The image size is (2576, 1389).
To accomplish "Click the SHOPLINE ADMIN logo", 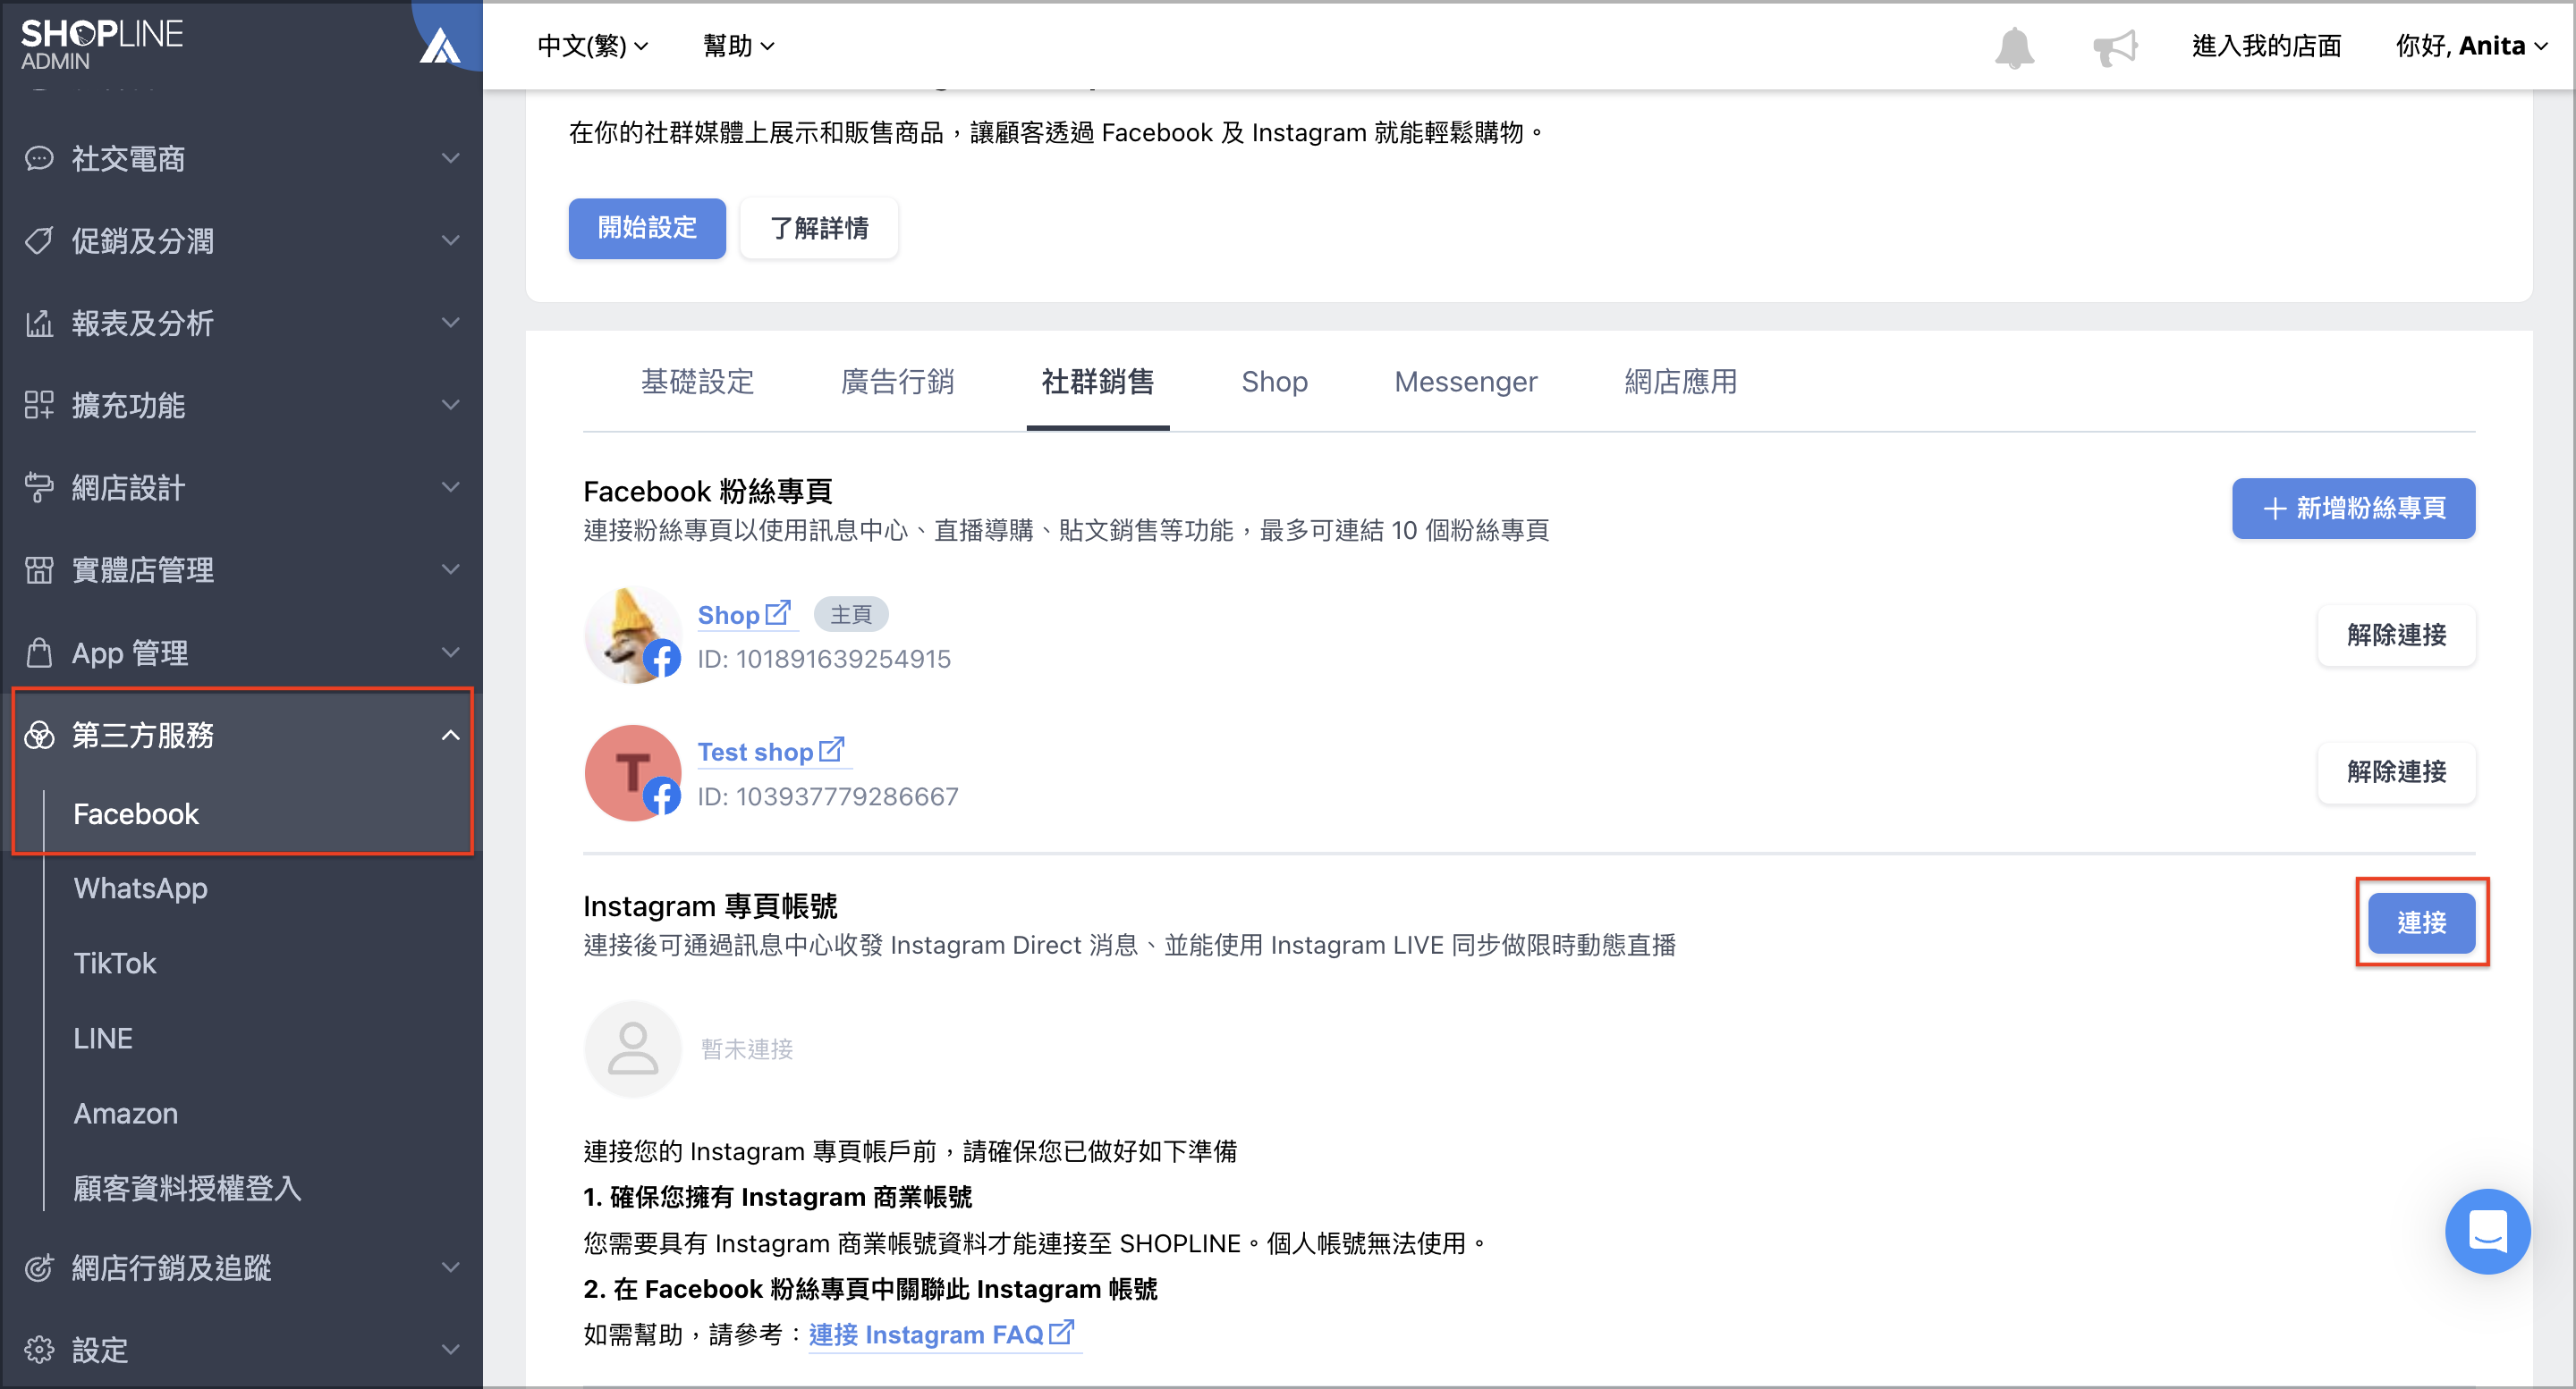I will coord(102,45).
